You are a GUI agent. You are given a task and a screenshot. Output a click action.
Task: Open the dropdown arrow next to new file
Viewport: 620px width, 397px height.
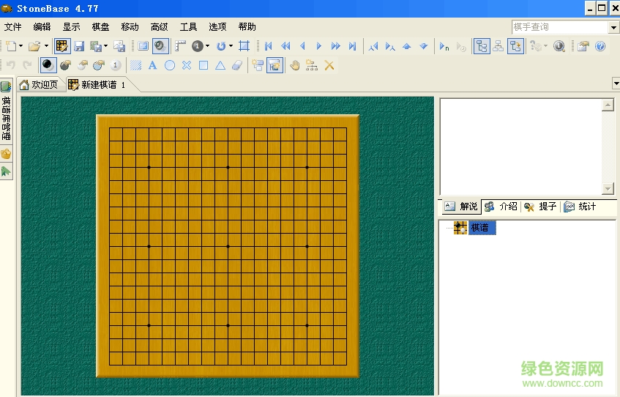coord(21,46)
